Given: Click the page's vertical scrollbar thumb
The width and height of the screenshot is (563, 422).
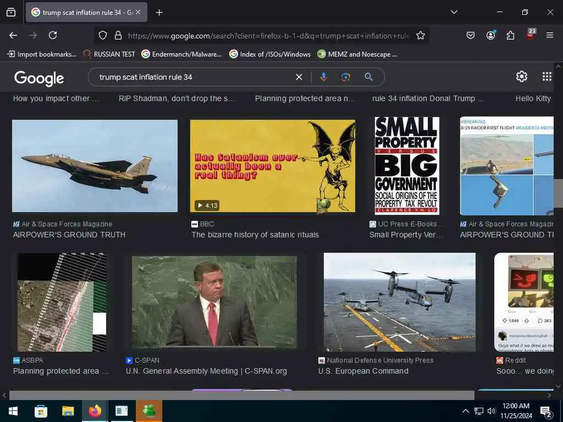Looking at the screenshot, I should coord(558,193).
